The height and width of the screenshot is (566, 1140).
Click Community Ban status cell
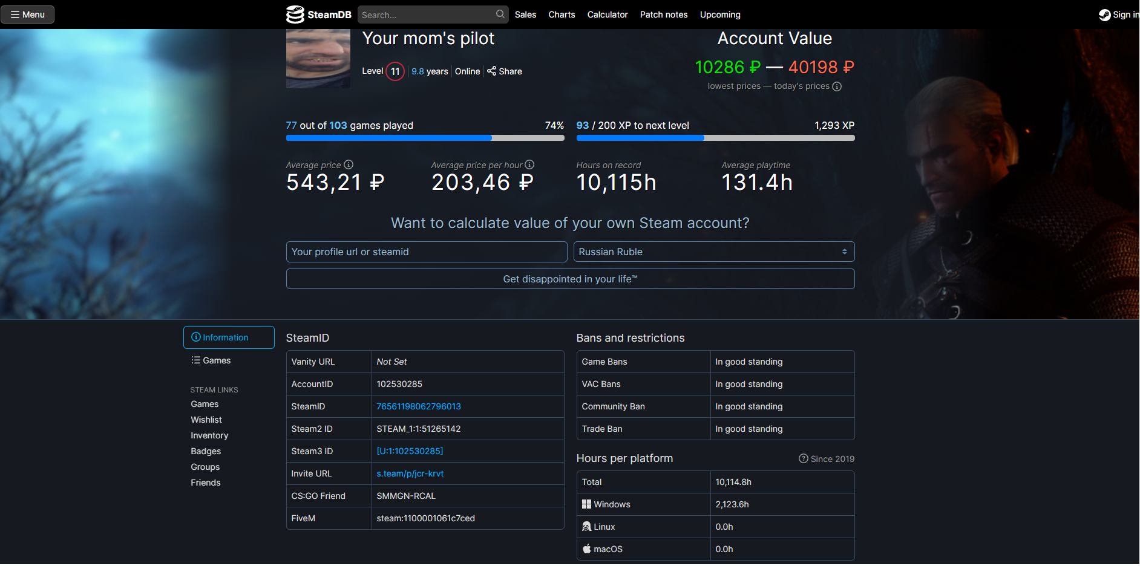(782, 406)
